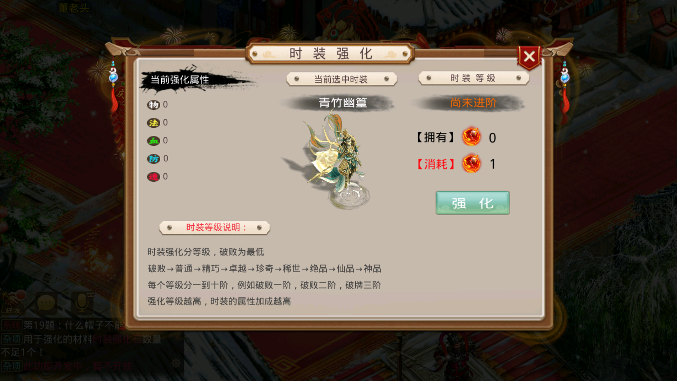The height and width of the screenshot is (381, 677).
Task: Click the 强化 enhance button
Action: 472,203
